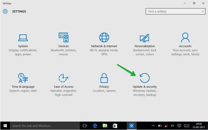Open Task View from the taskbar
The image size is (208, 130).
(x=85, y=126)
